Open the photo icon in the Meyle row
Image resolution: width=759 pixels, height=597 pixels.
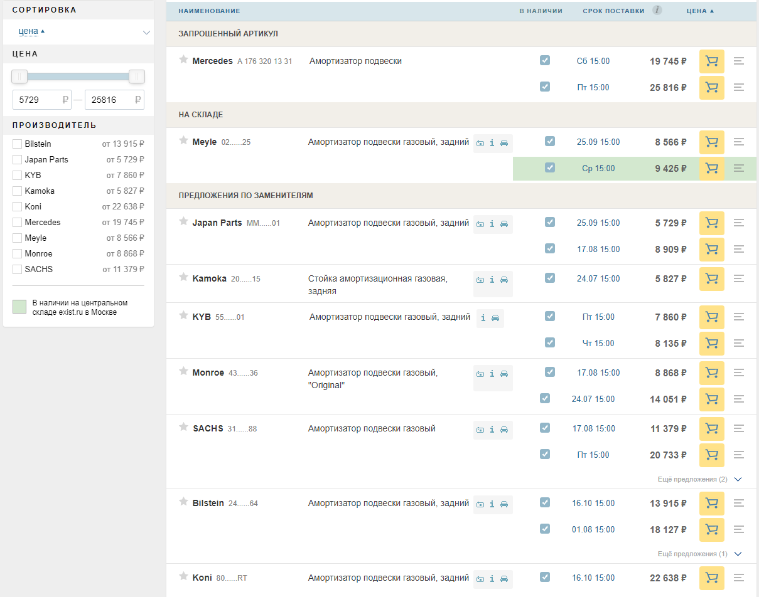pyautogui.click(x=480, y=143)
